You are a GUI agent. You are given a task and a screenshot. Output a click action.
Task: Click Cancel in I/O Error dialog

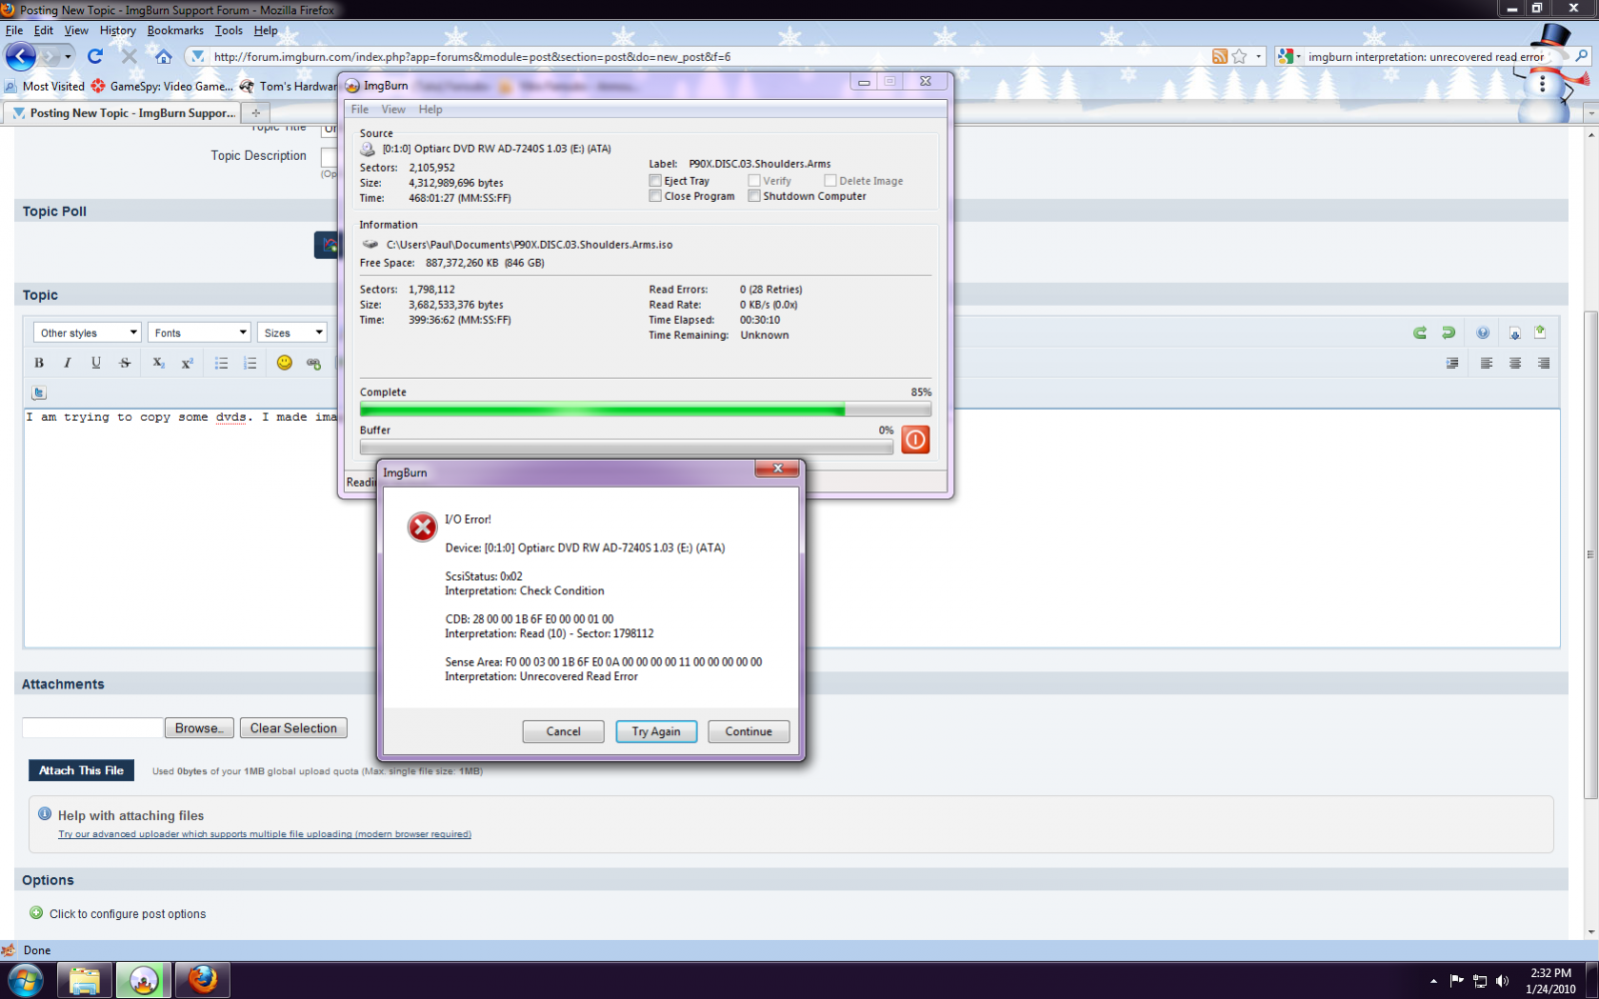[x=563, y=731]
